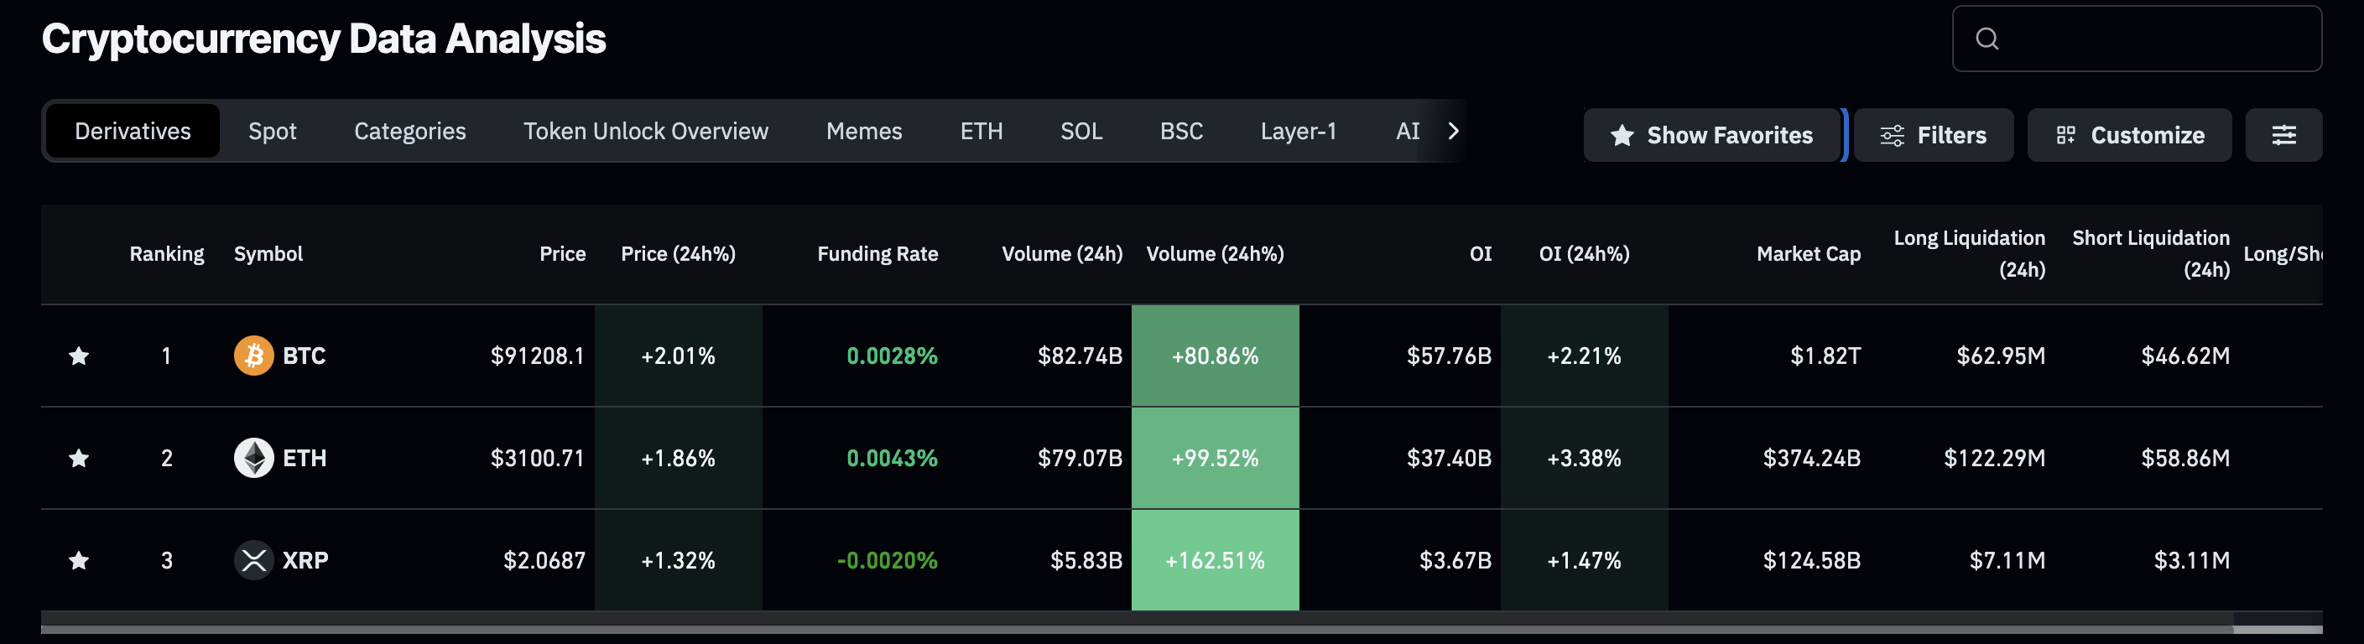Focus the search input field

coord(2157,39)
